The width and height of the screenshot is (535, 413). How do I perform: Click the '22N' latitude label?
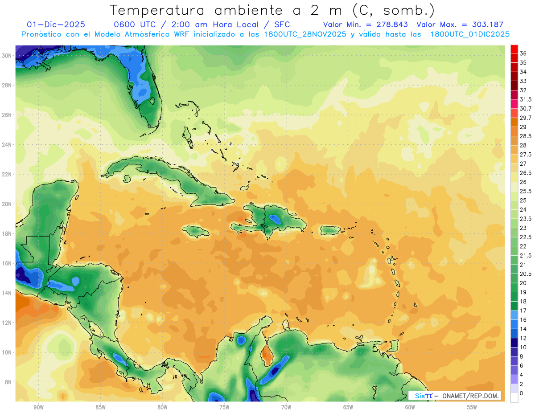(7, 174)
